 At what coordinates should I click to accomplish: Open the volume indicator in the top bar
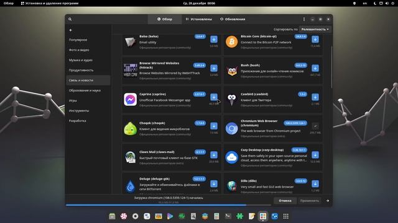387,3
